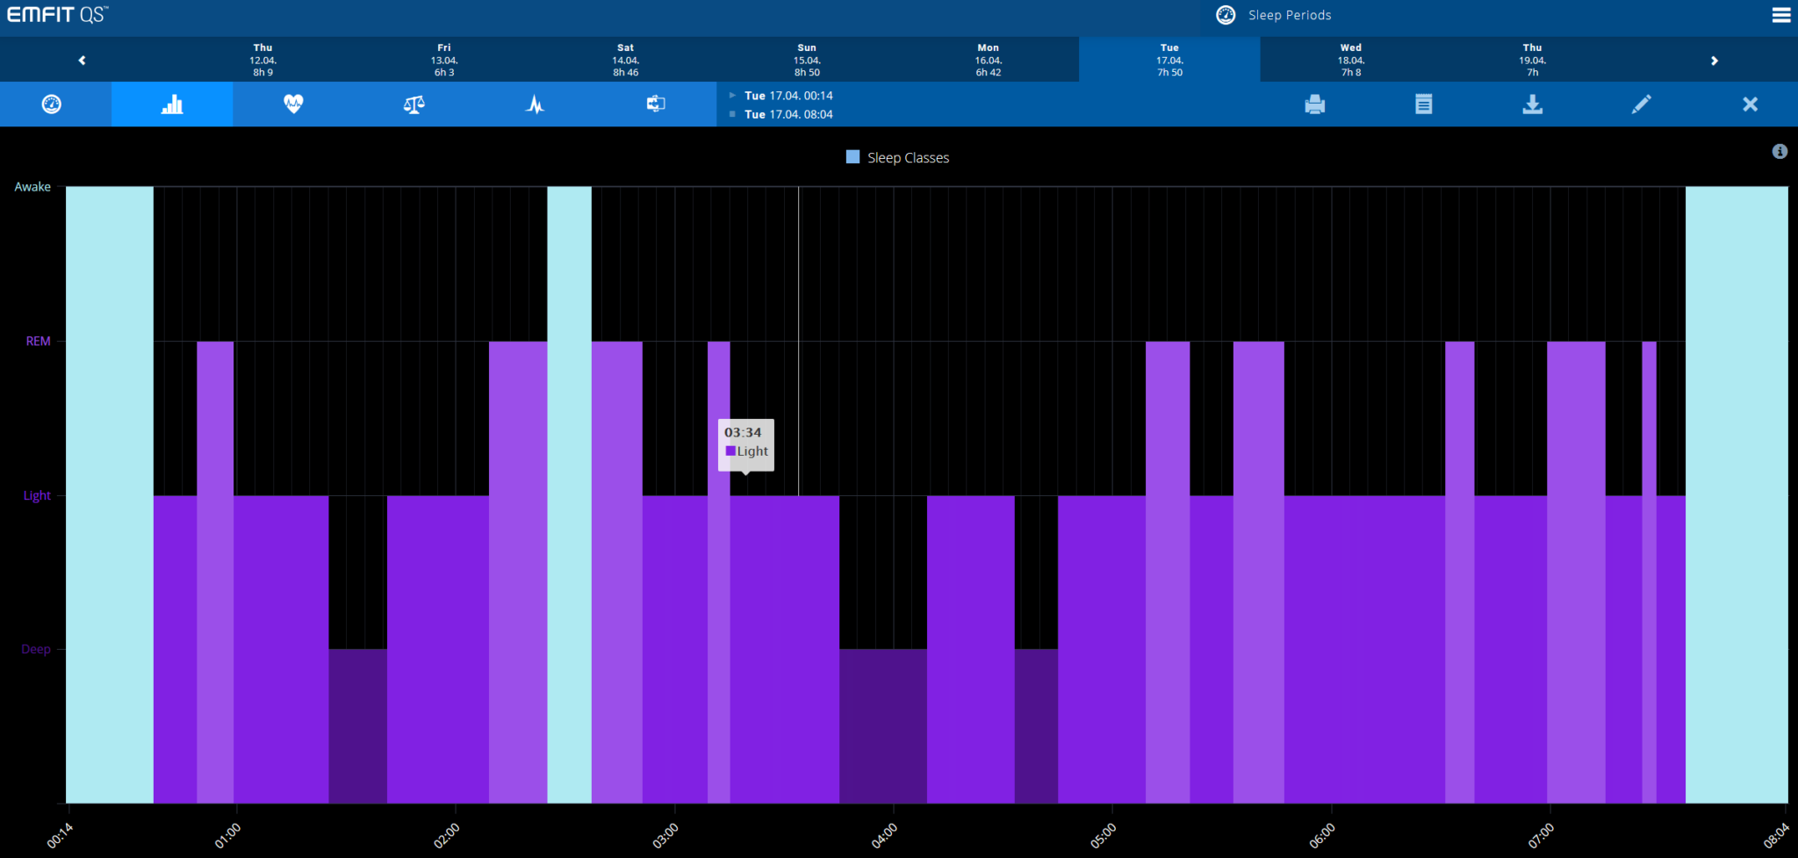The width and height of the screenshot is (1798, 858).
Task: Open the sleep score gauge view
Action: (52, 105)
